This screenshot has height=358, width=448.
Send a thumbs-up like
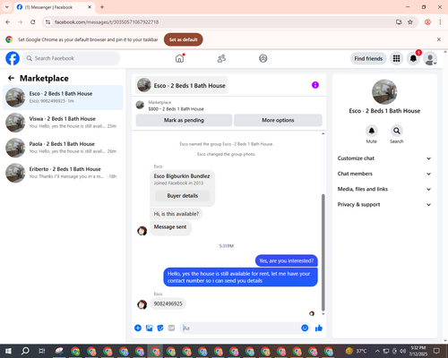[319, 328]
